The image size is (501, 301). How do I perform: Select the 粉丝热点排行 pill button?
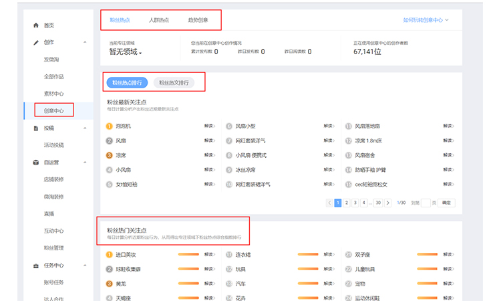127,83
